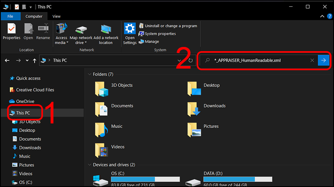Open the File menu tab
Screen dimensions: 334x187
11,17
